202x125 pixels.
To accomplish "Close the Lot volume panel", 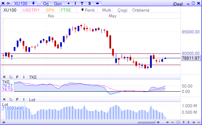I will [x=4, y=99].
